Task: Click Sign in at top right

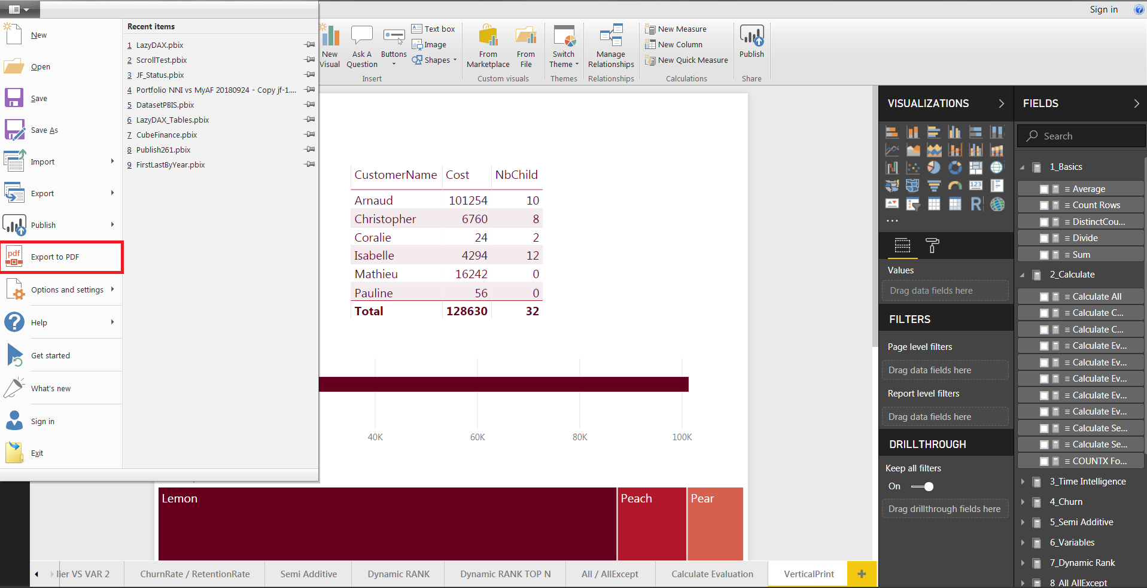Action: pos(1103,10)
